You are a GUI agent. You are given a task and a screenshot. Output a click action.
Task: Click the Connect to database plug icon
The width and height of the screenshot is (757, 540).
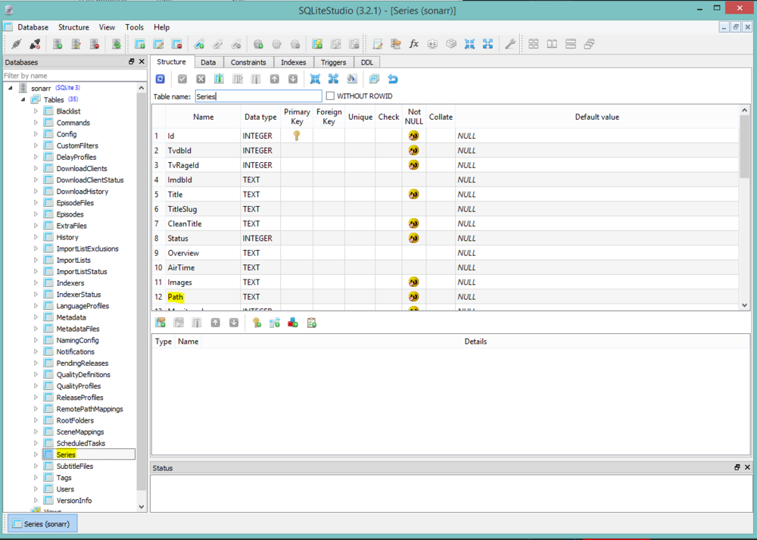16,44
